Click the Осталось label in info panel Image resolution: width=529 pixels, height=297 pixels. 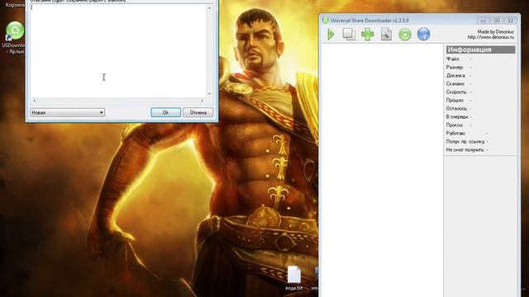457,108
